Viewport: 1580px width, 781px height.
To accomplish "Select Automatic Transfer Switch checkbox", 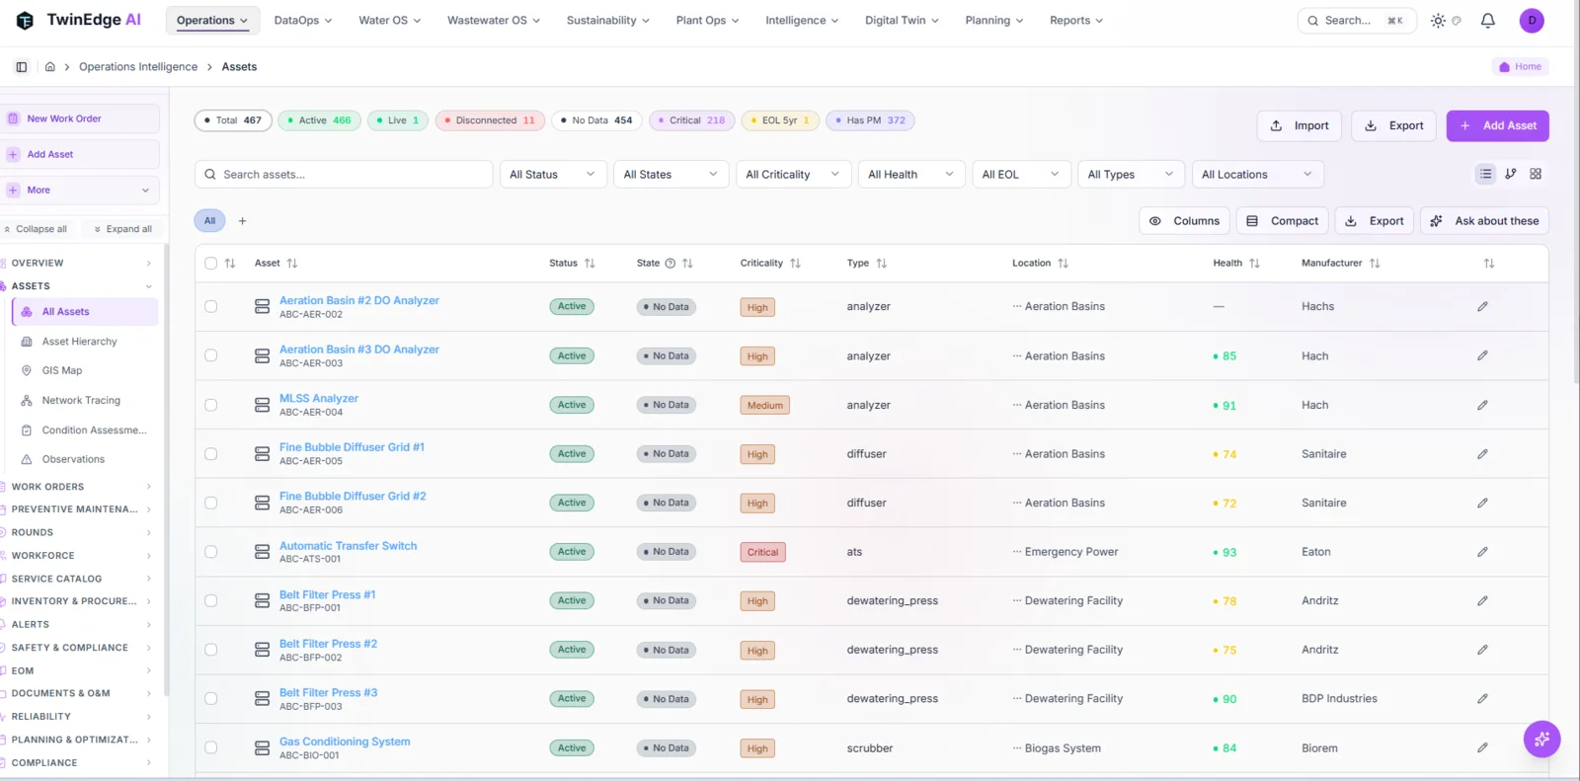I will point(210,552).
